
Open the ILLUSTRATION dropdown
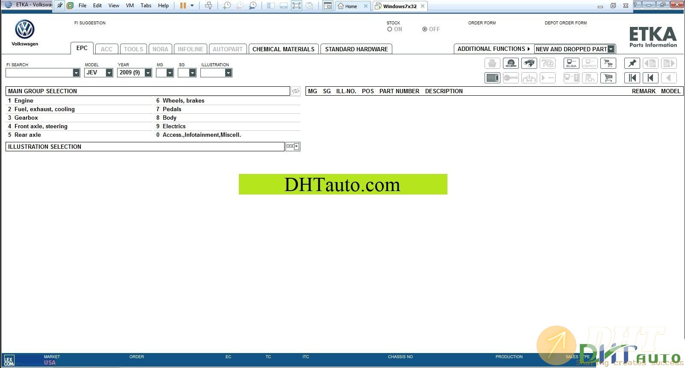(228, 73)
